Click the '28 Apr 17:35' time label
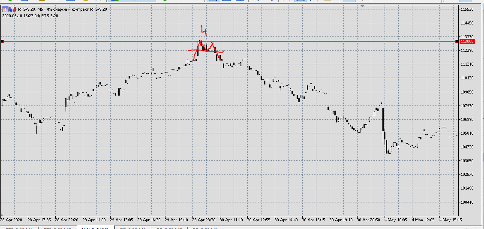 click(39, 220)
